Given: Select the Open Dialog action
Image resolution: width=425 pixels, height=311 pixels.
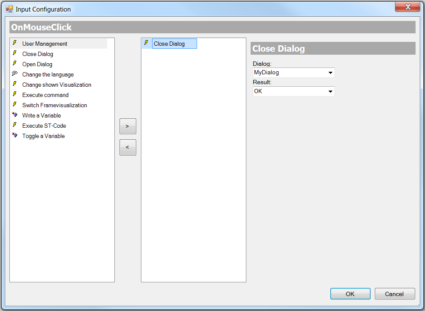Looking at the screenshot, I should 37,65.
